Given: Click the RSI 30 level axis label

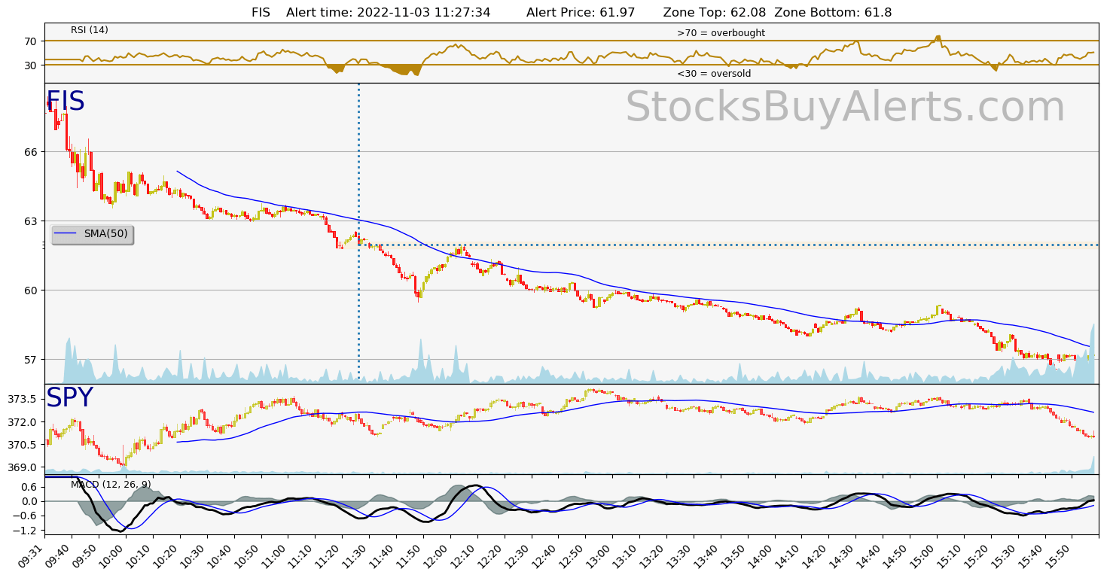Looking at the screenshot, I should [x=31, y=65].
